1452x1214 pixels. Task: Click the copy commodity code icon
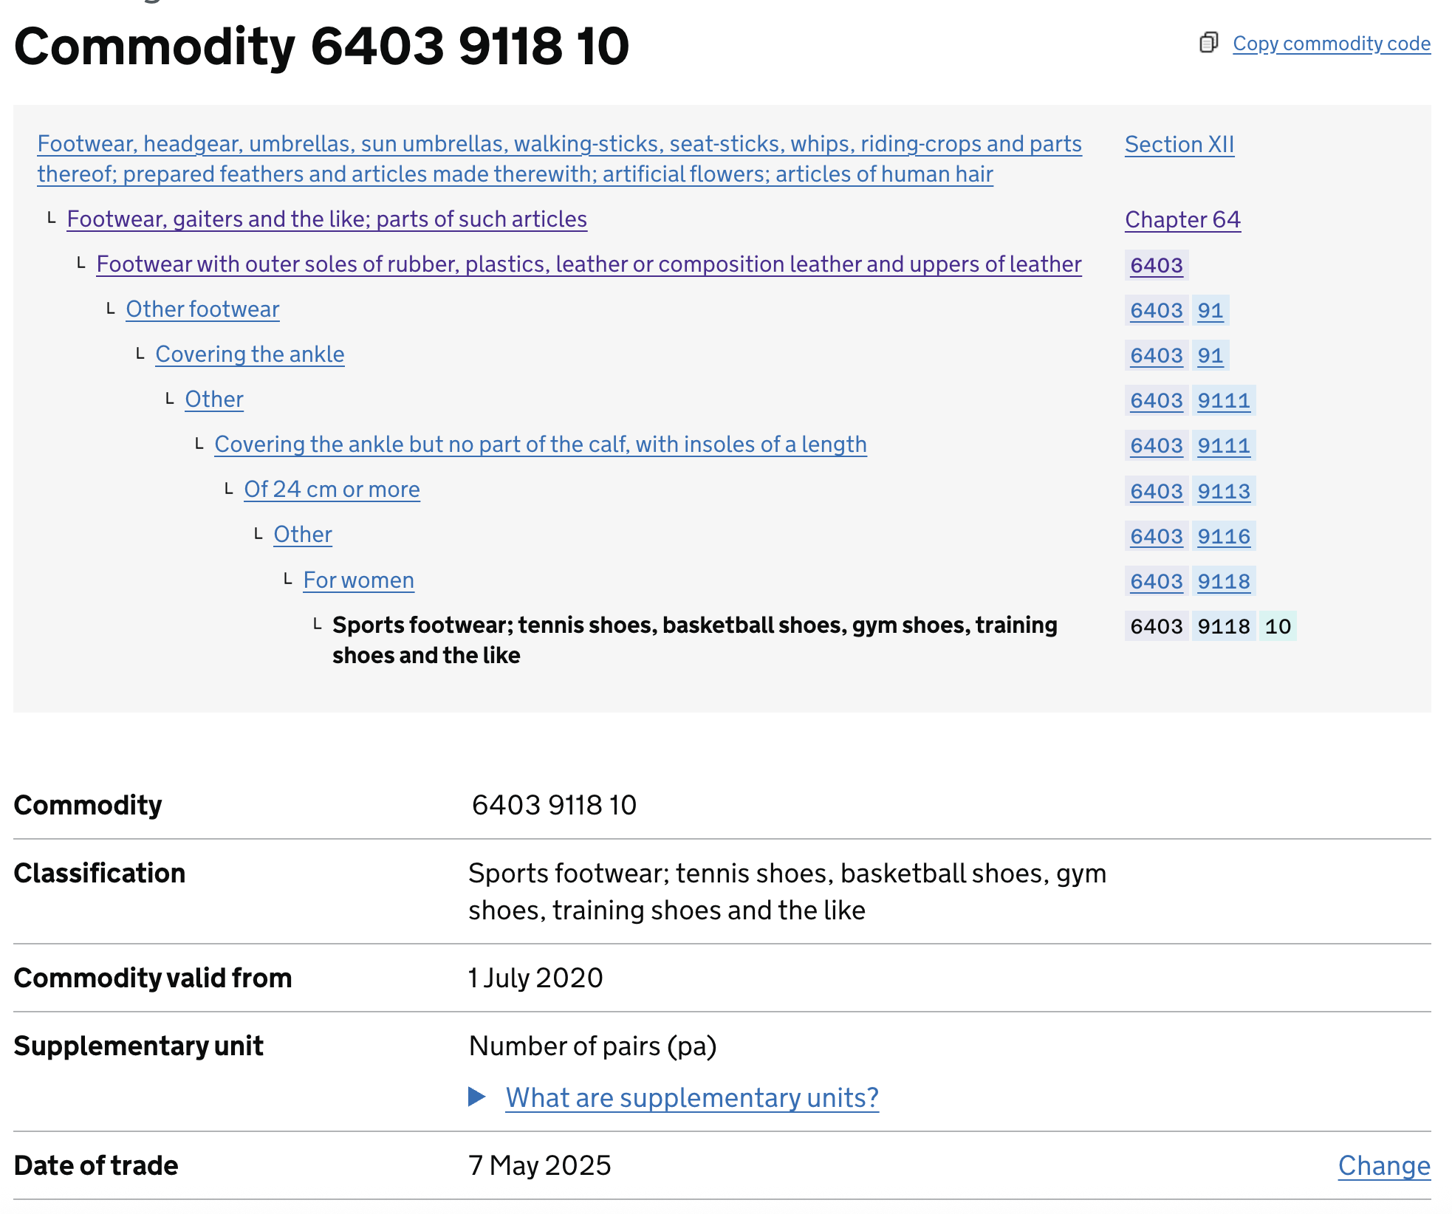pos(1209,44)
